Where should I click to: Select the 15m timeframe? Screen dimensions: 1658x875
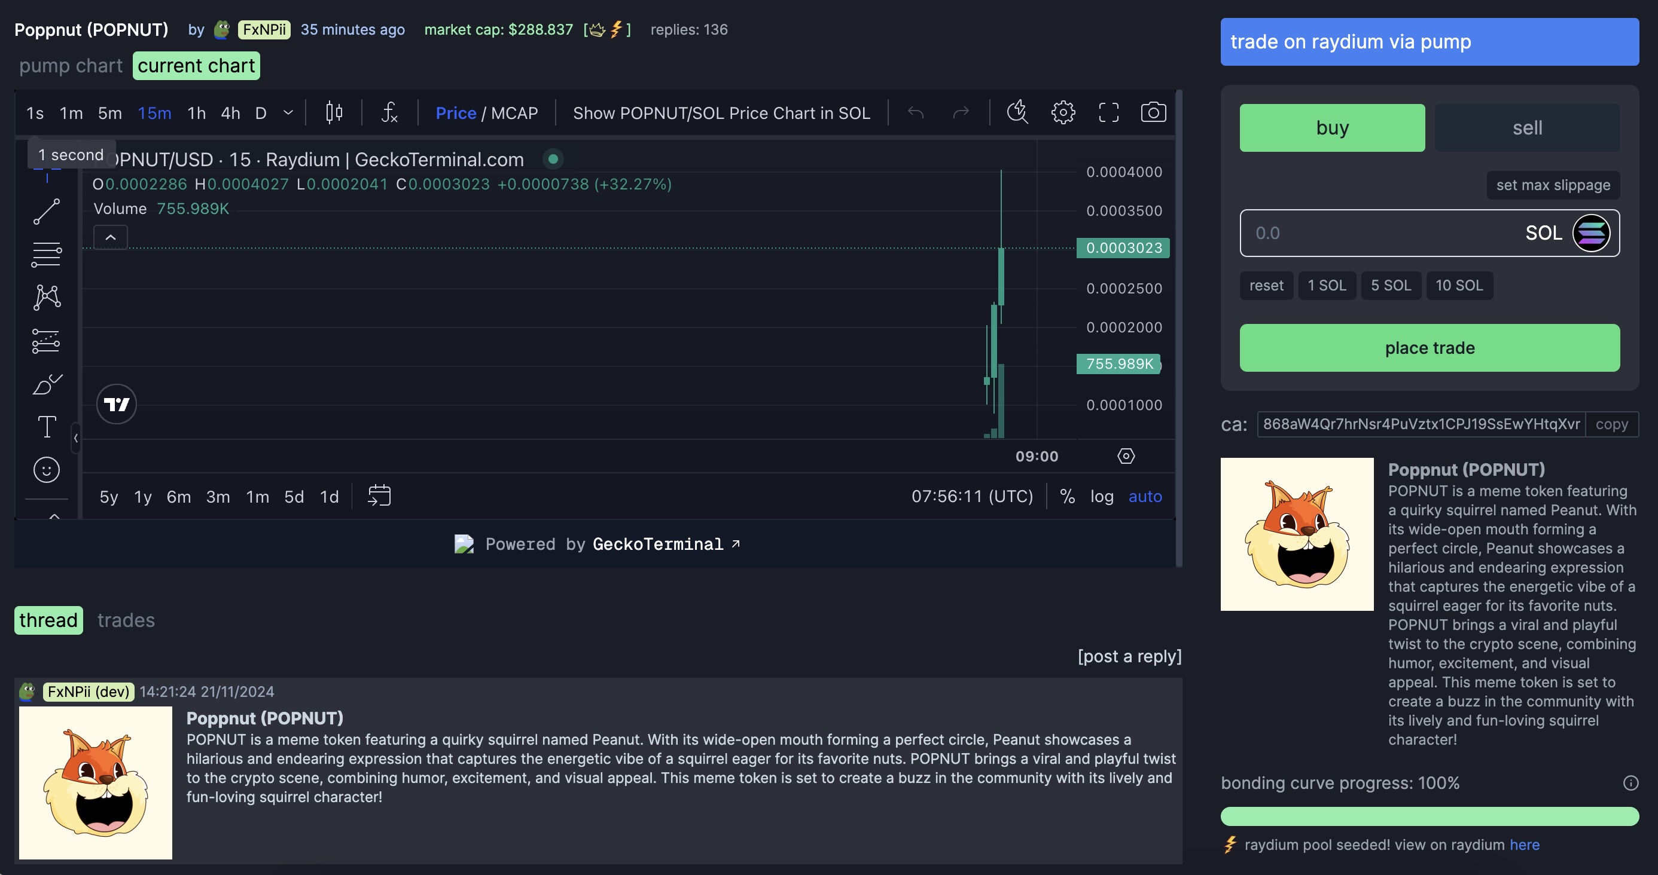click(154, 113)
